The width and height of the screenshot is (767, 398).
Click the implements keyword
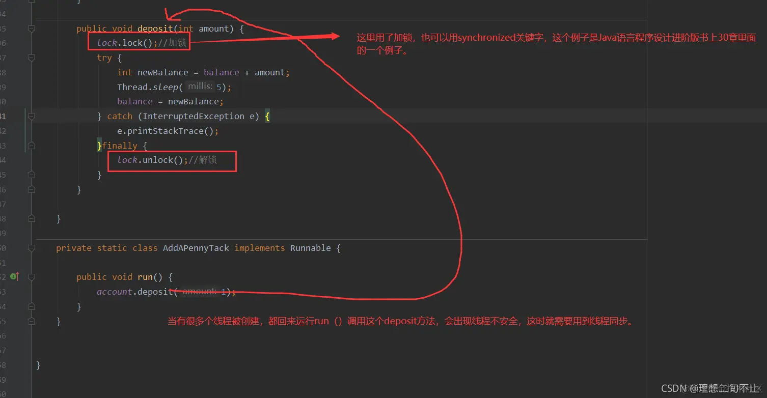coord(260,248)
